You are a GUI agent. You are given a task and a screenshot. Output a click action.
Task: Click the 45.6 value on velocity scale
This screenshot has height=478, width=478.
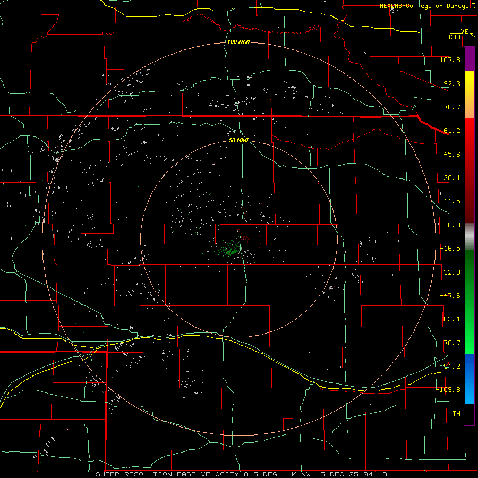click(x=452, y=154)
